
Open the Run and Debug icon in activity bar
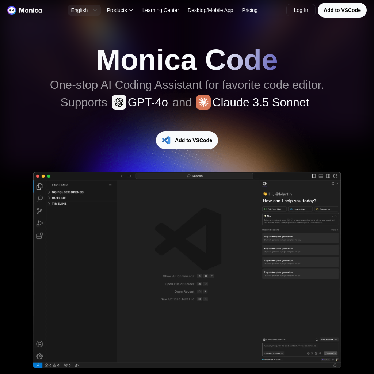coord(39,224)
